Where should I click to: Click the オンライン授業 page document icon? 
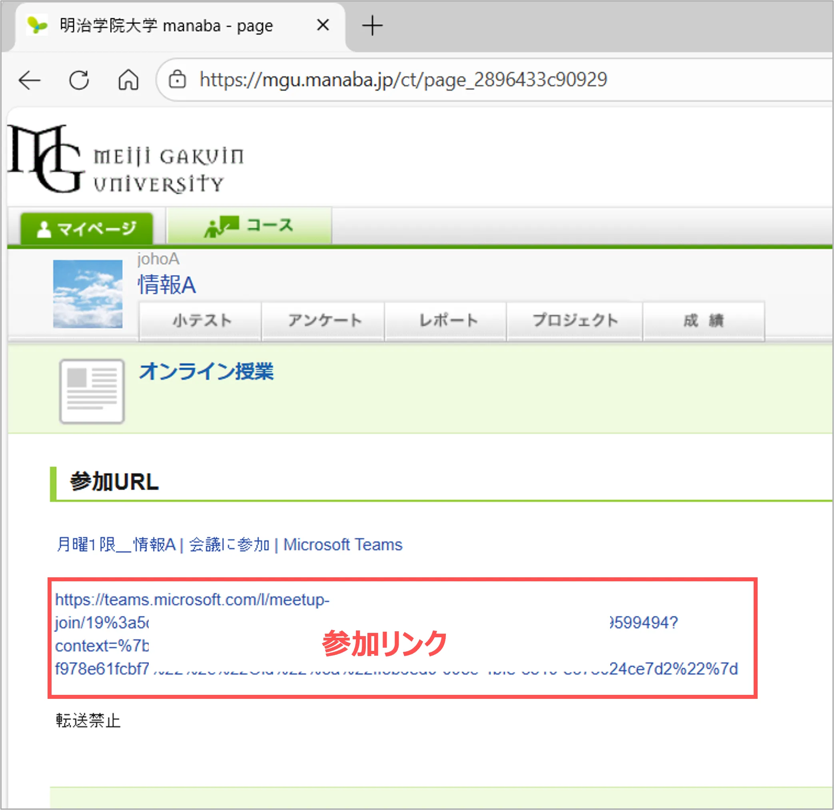coord(92,391)
